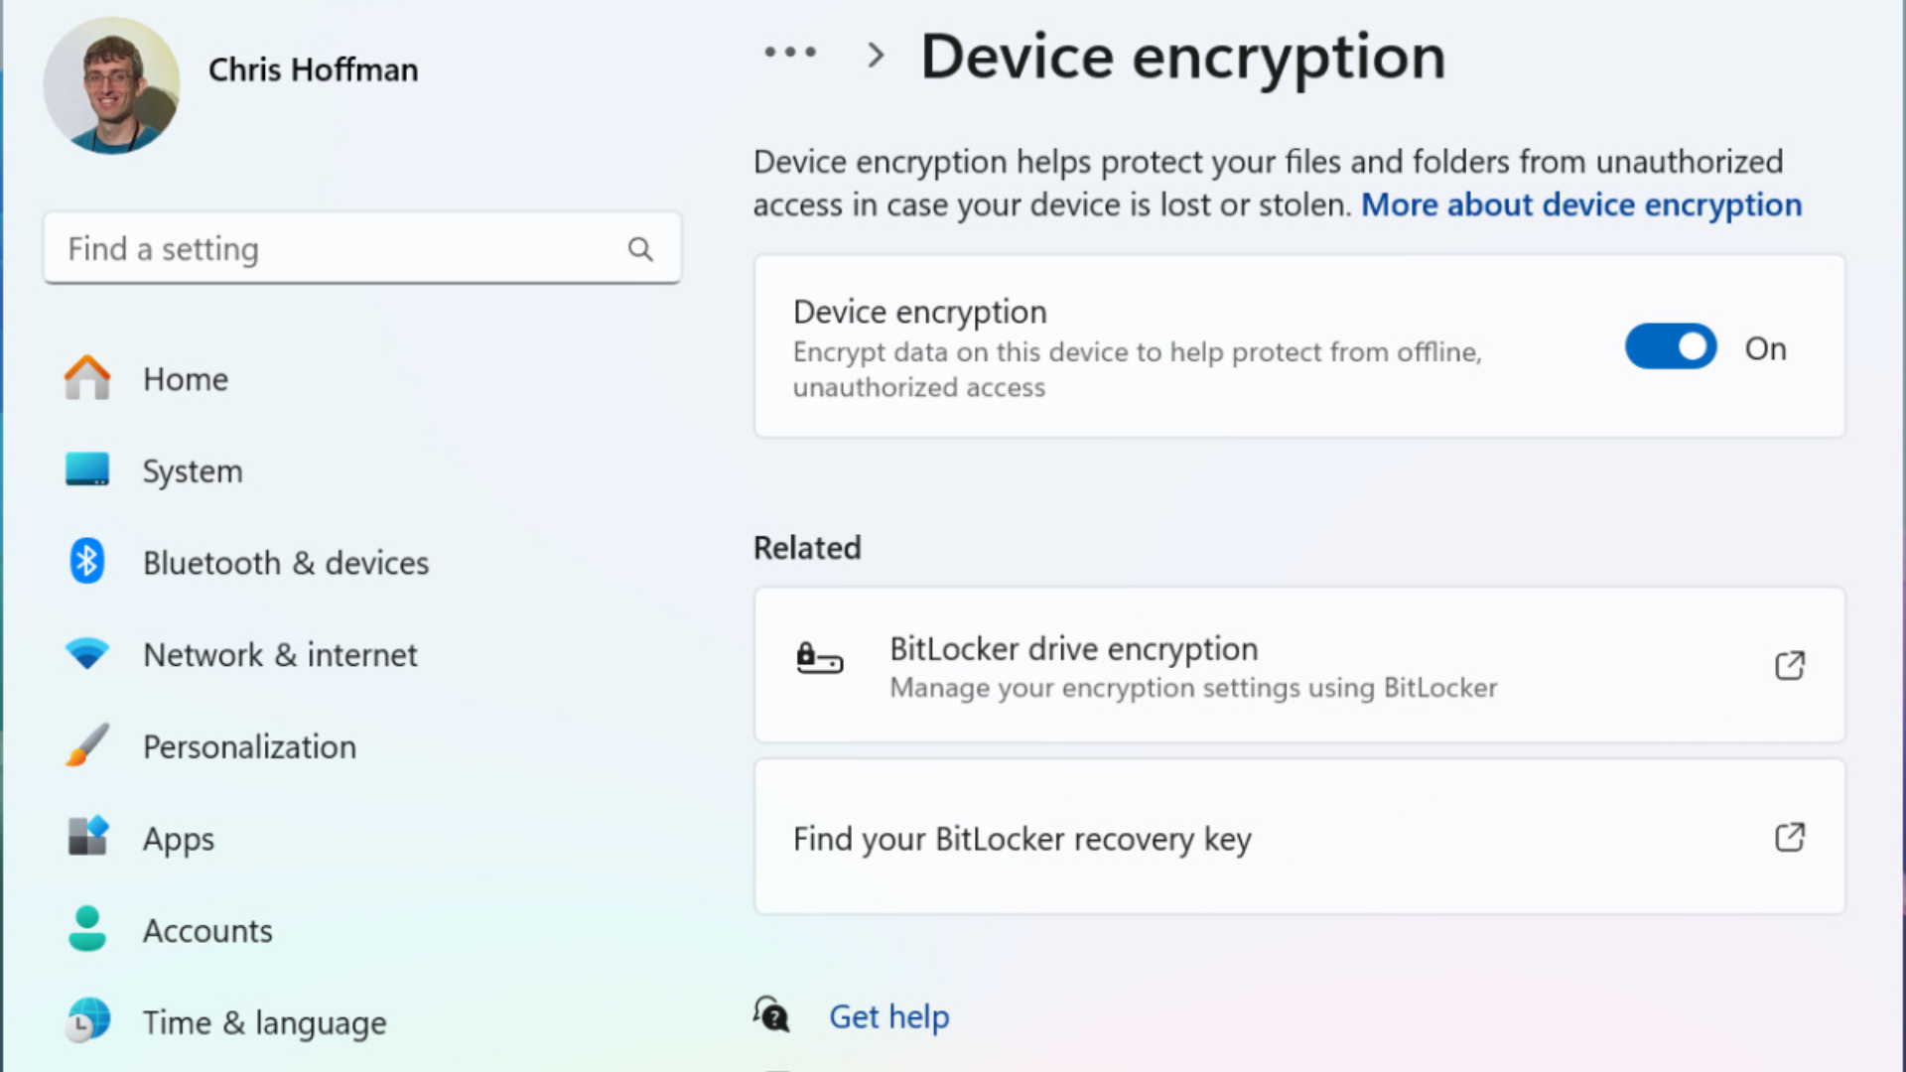
Task: Click the Bluetooth icon in sidebar
Action: 87,562
